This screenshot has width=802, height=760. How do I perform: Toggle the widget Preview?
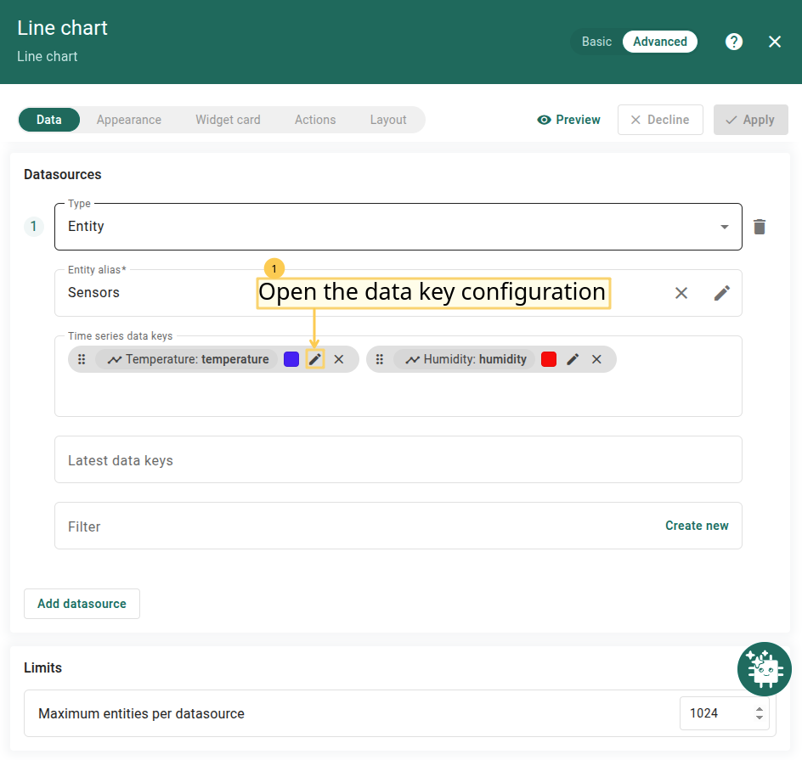pyautogui.click(x=569, y=120)
